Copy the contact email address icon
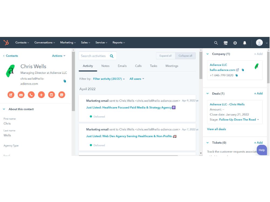This screenshot has height=202, width=270. coord(65,81)
